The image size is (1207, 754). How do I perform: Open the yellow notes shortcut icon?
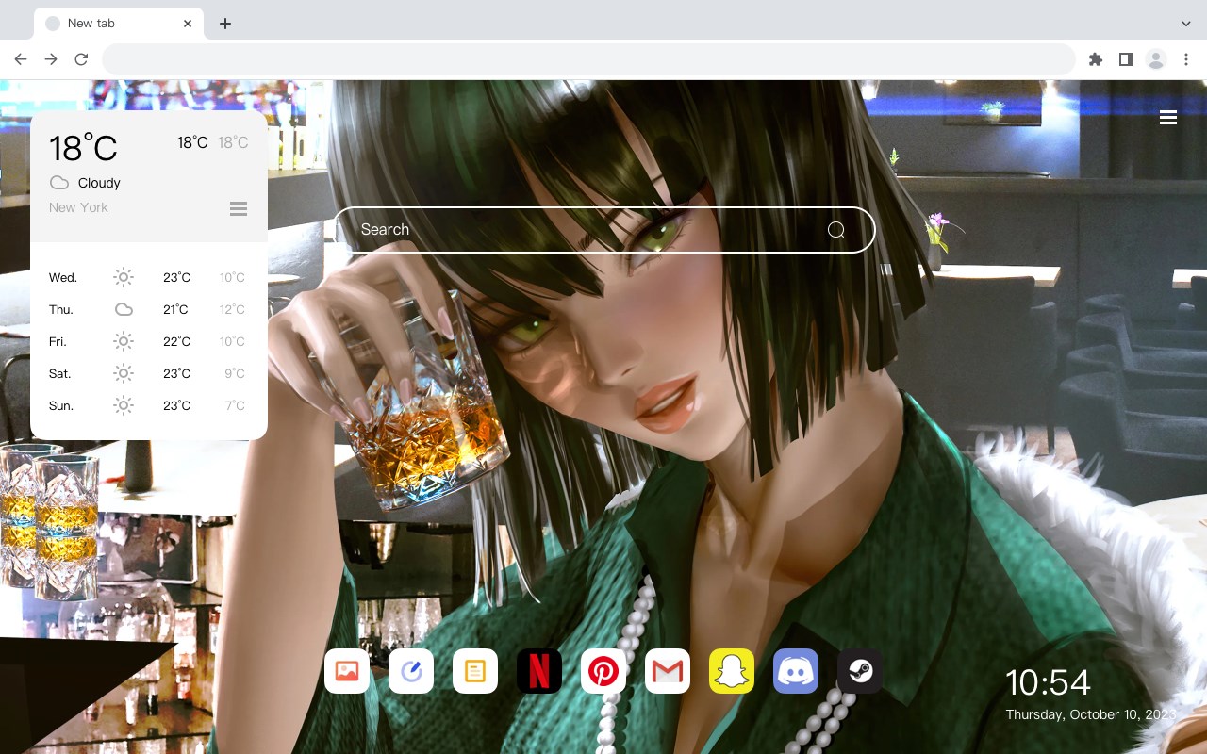tap(475, 671)
